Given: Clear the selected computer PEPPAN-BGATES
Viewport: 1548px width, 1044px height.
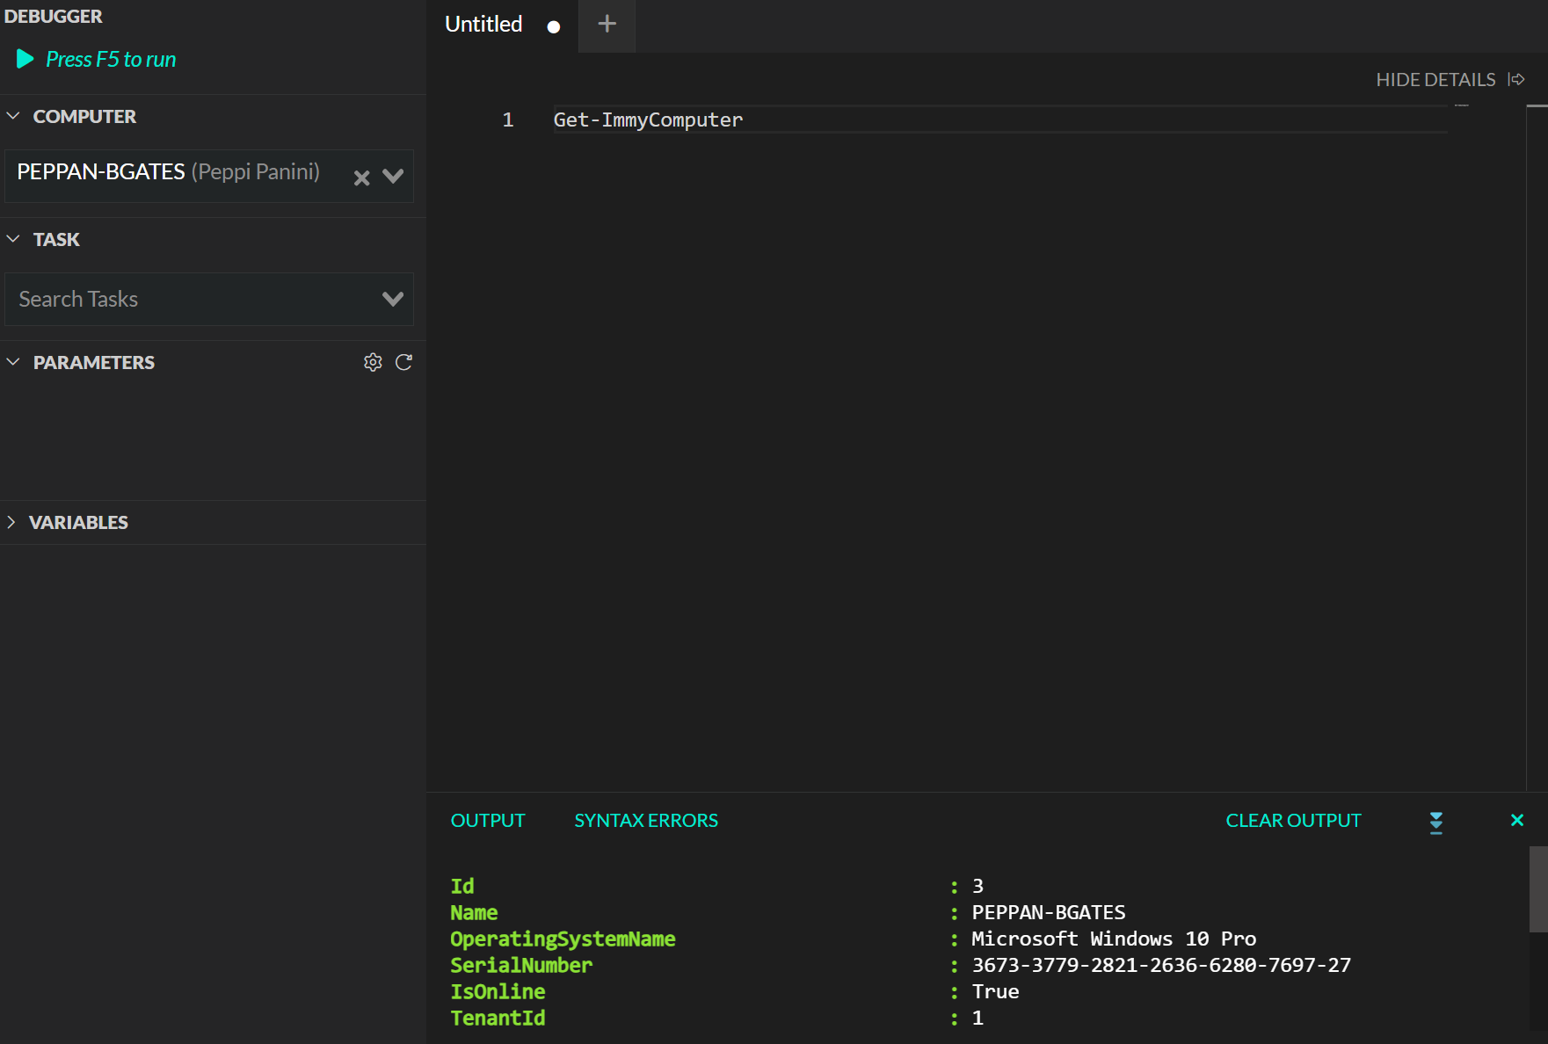Looking at the screenshot, I should tap(361, 178).
